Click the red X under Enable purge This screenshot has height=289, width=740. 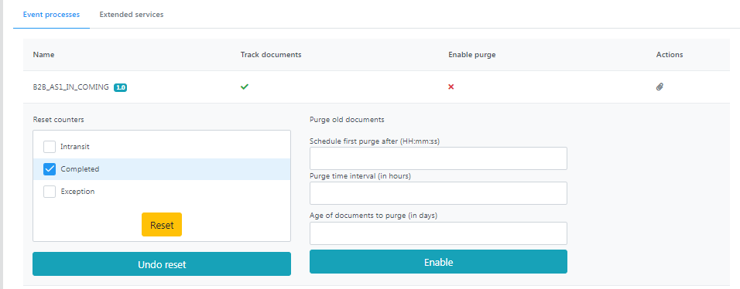451,87
